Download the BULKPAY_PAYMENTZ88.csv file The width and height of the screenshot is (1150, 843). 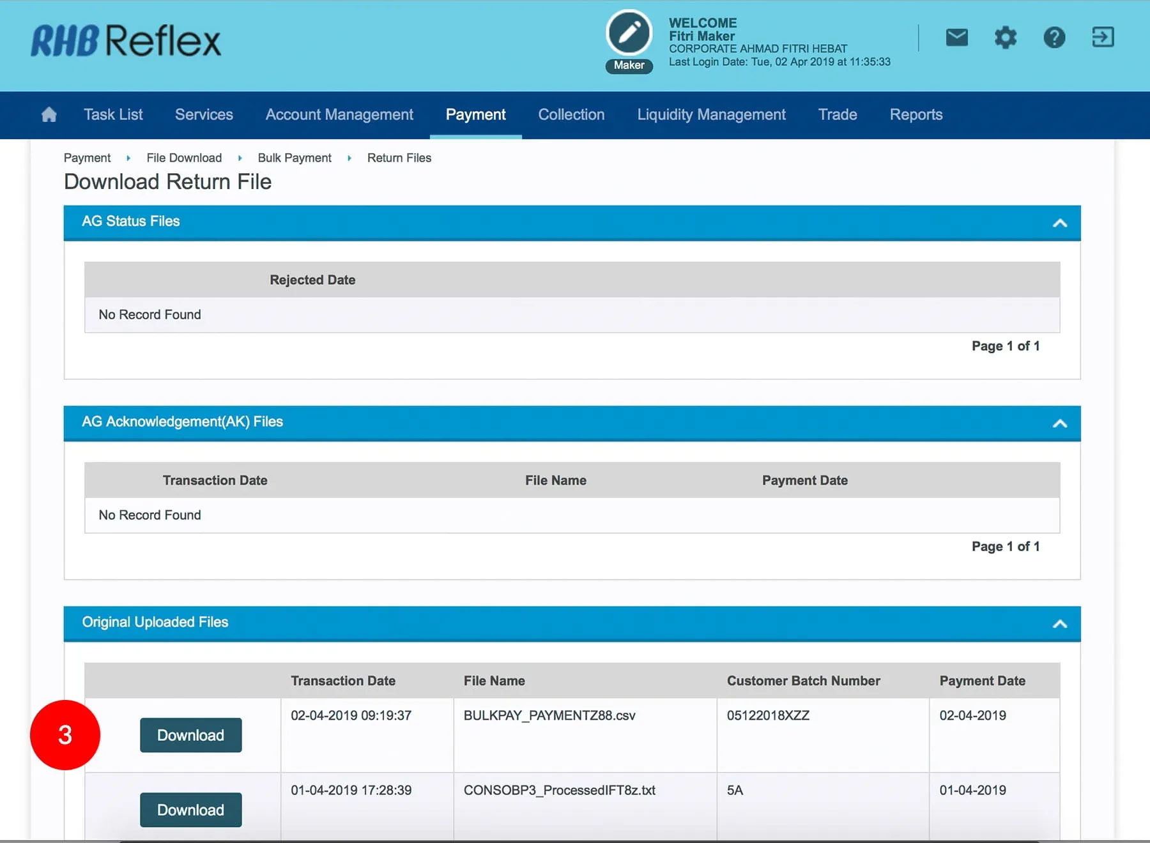click(190, 735)
